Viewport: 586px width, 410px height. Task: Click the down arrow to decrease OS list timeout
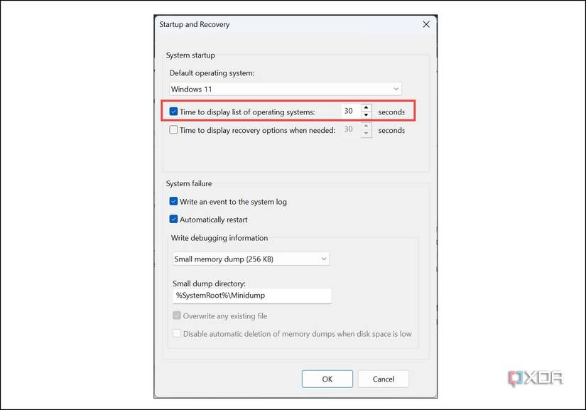click(366, 114)
